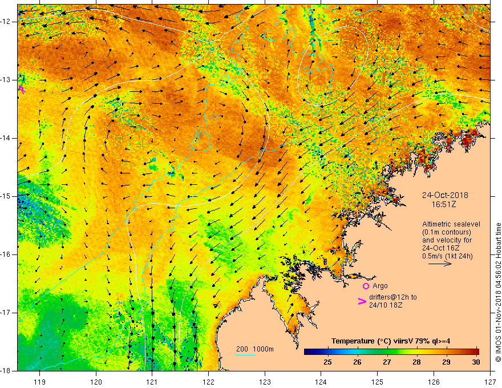
Task: Click the '24/10 18Z' legend text
Action: coord(386,305)
